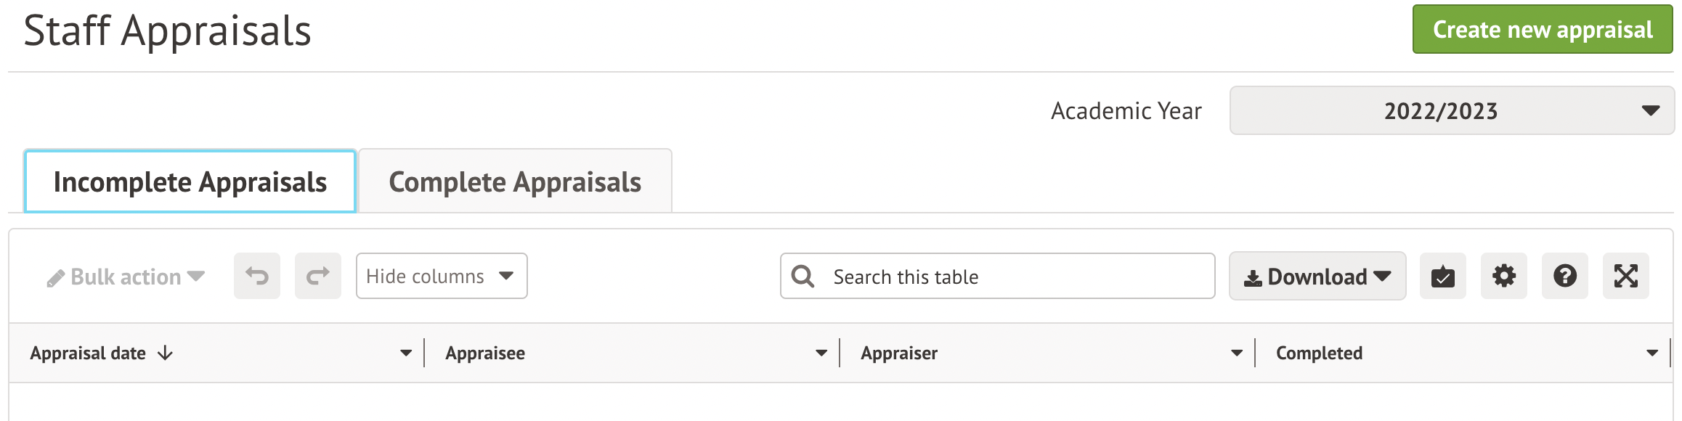Switch to Complete Appraisals tab
The height and width of the screenshot is (421, 1682).
(x=515, y=181)
